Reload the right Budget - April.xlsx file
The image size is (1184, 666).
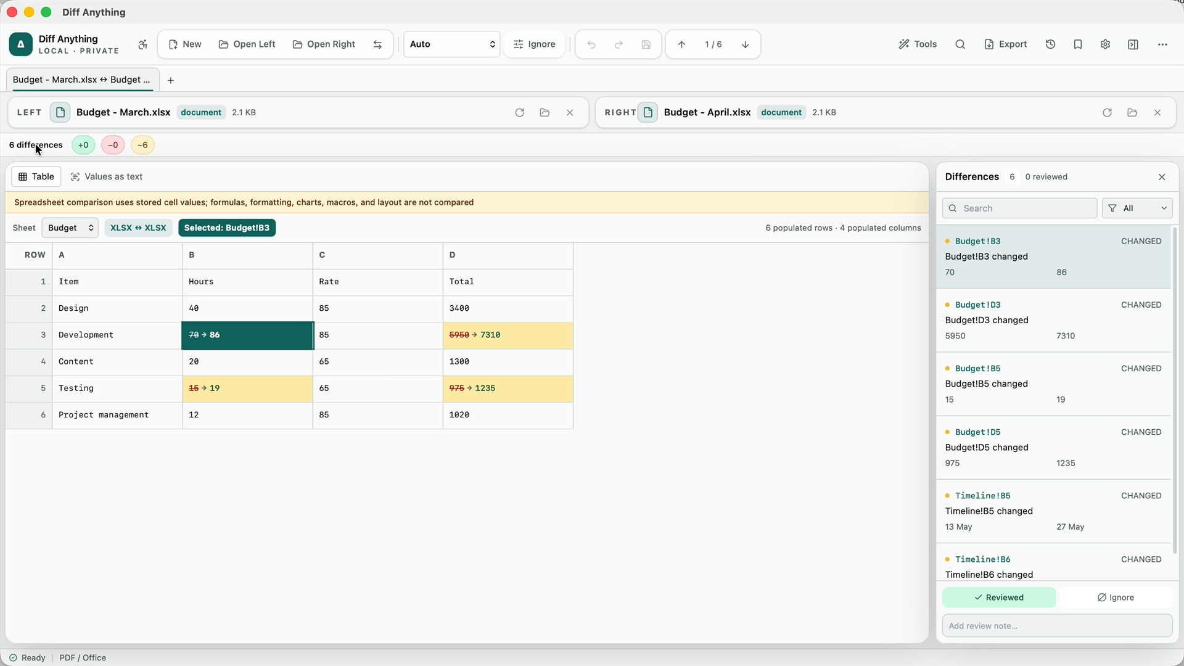[x=1107, y=112]
